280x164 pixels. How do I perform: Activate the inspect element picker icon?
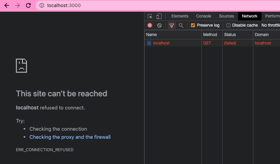tap(150, 16)
